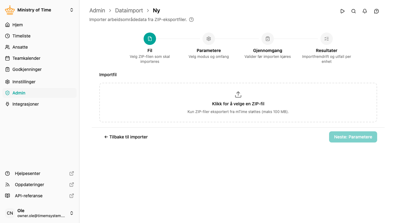
Task: Click the Admin shield icon
Action: [7, 93]
